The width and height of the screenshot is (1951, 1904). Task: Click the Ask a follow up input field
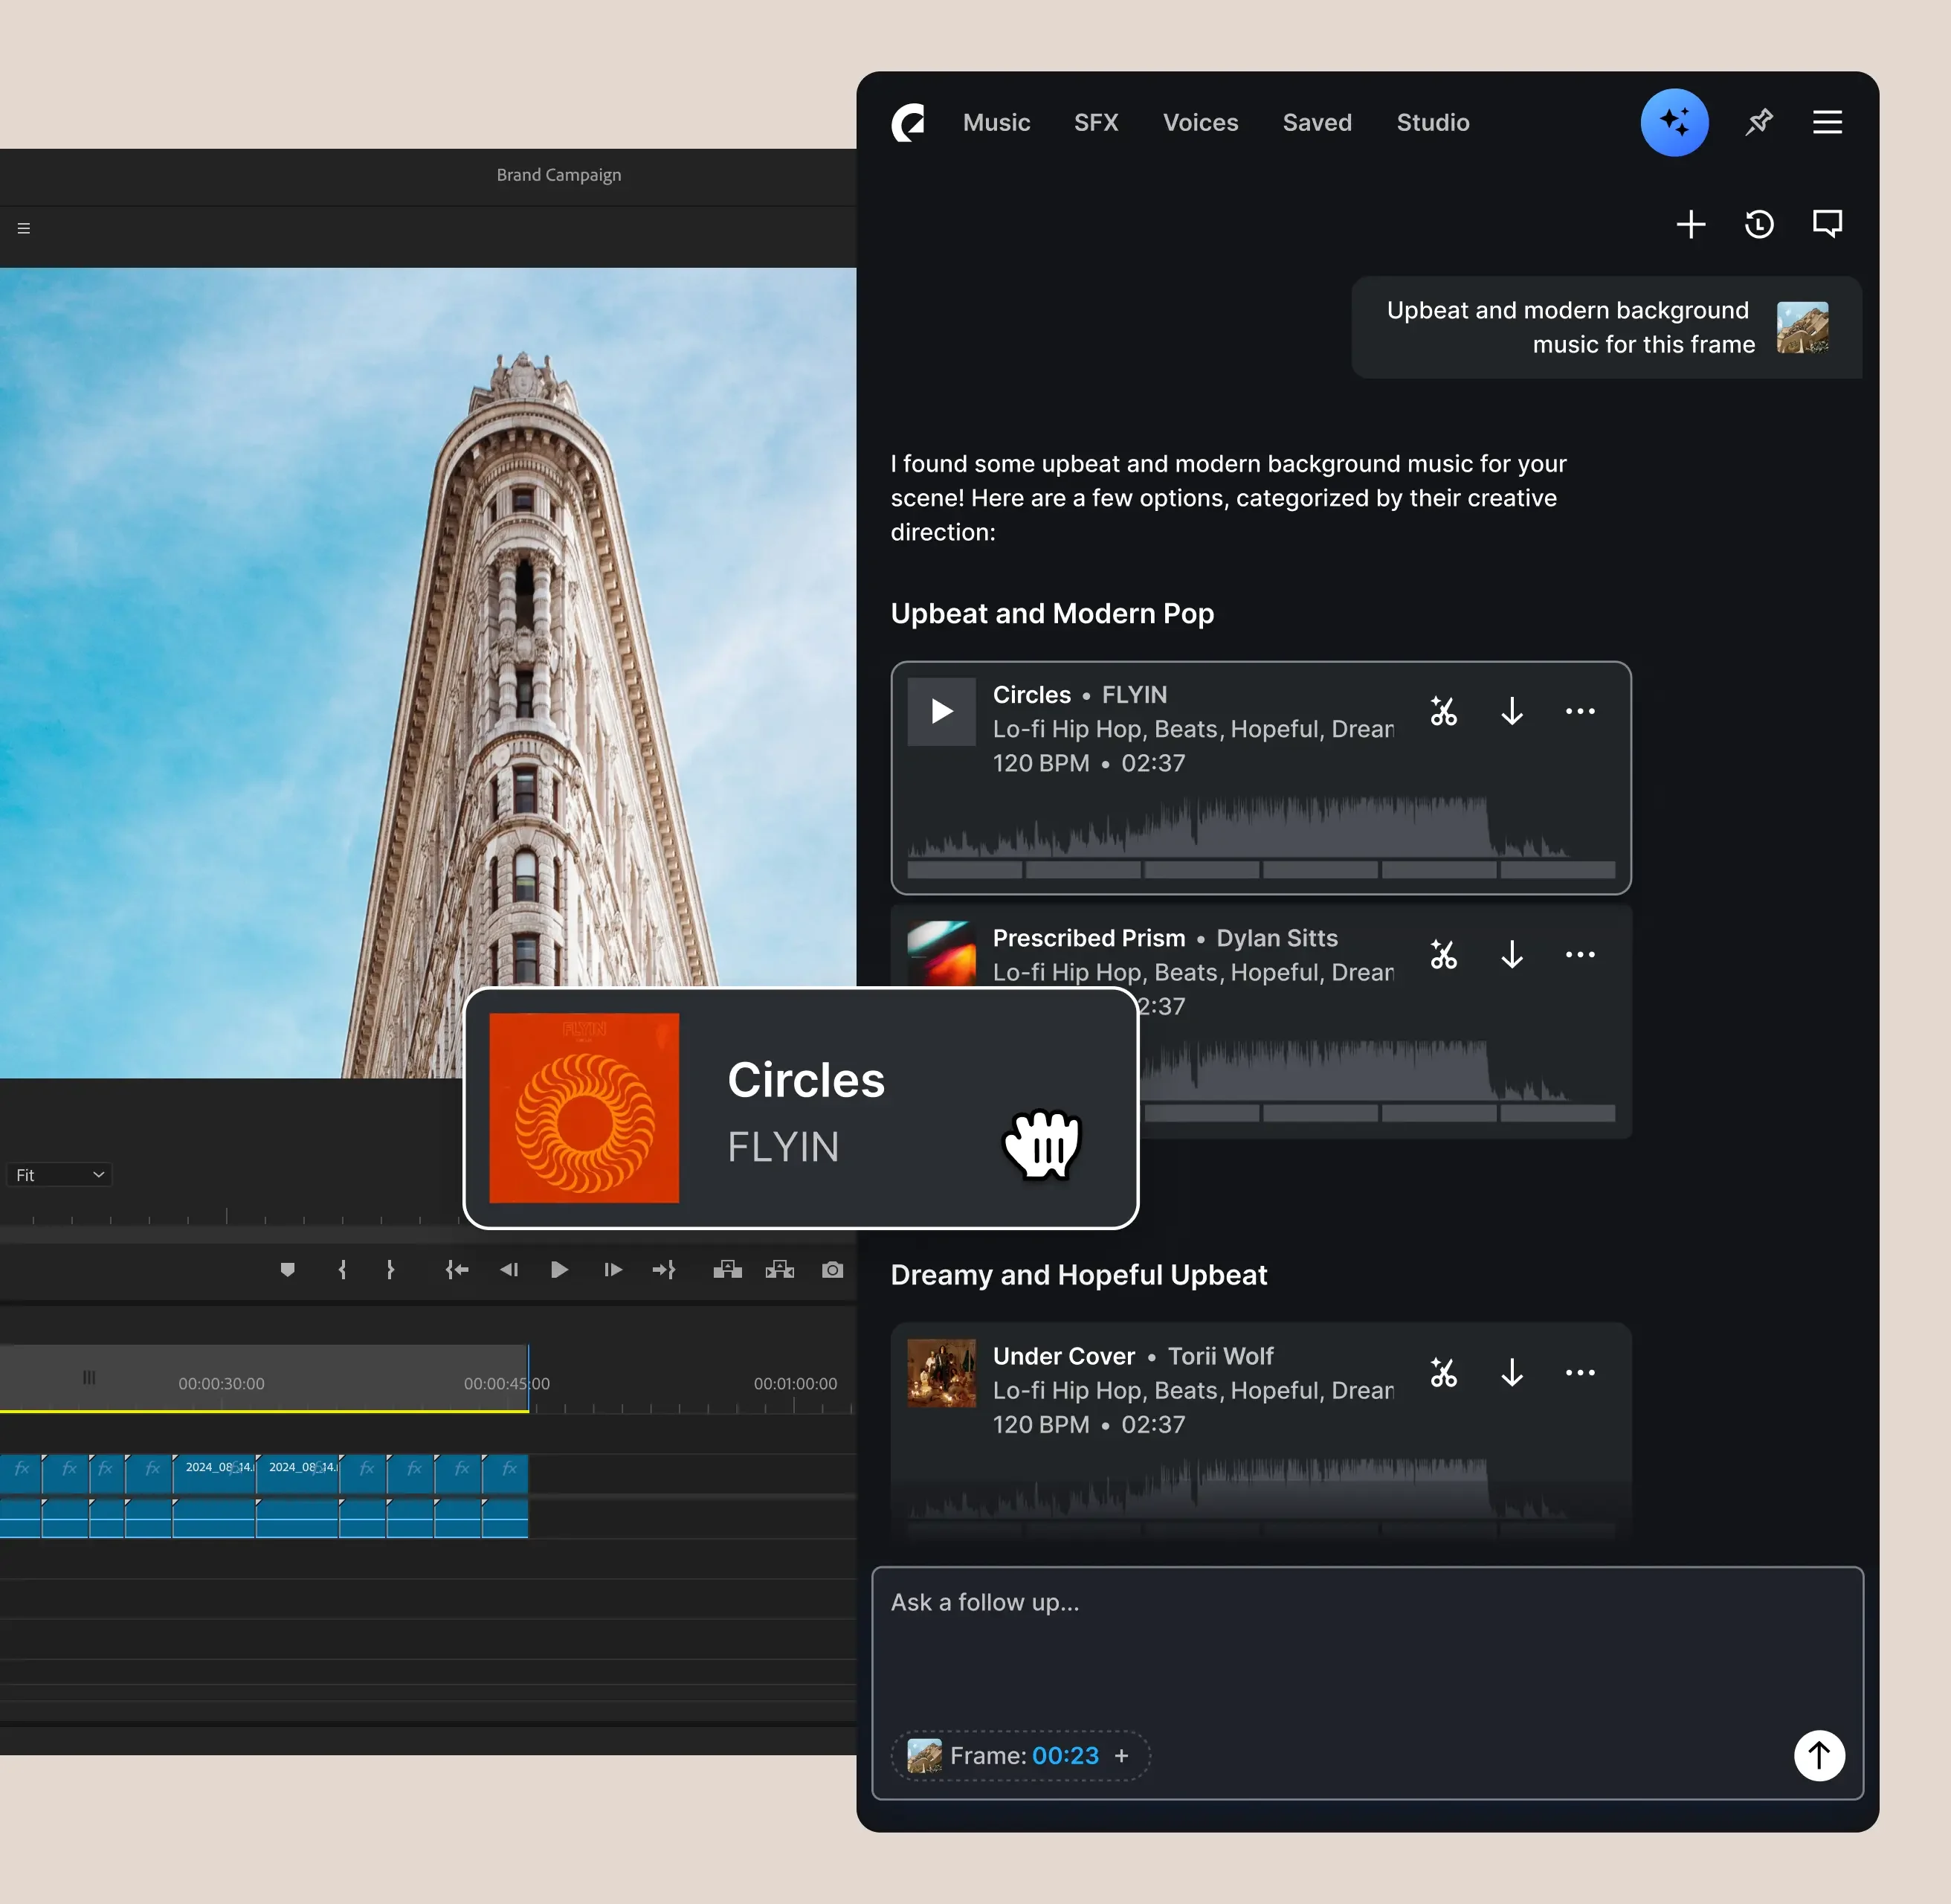point(1300,1640)
